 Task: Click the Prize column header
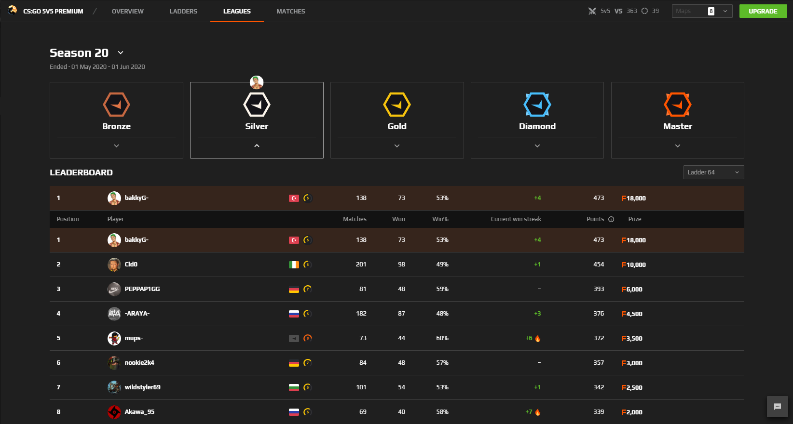tap(635, 219)
